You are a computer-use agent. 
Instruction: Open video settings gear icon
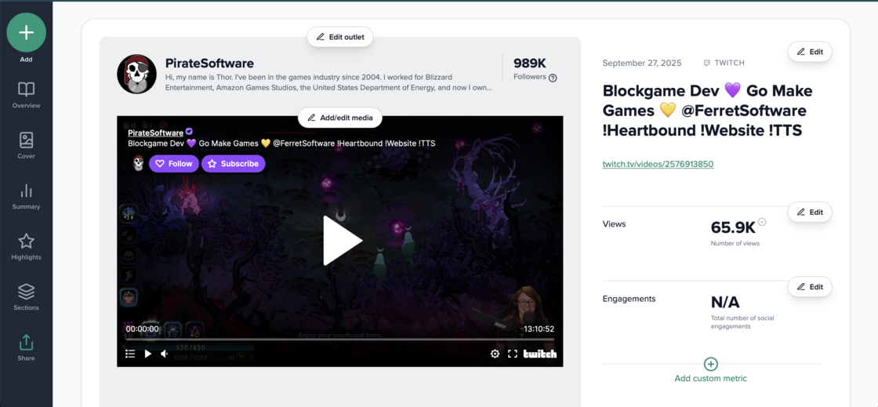[x=495, y=354]
